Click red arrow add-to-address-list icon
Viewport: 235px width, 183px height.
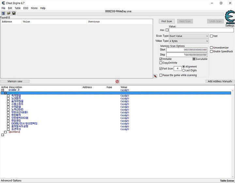(x=155, y=76)
